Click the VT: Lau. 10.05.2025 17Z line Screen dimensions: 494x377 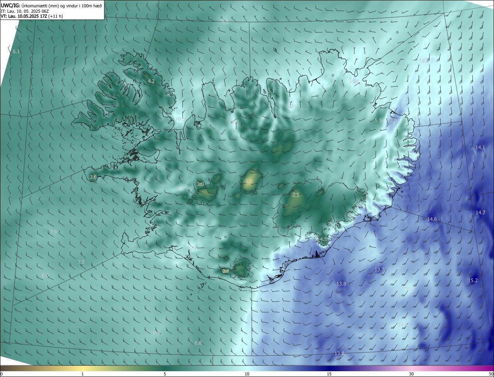click(x=32, y=16)
